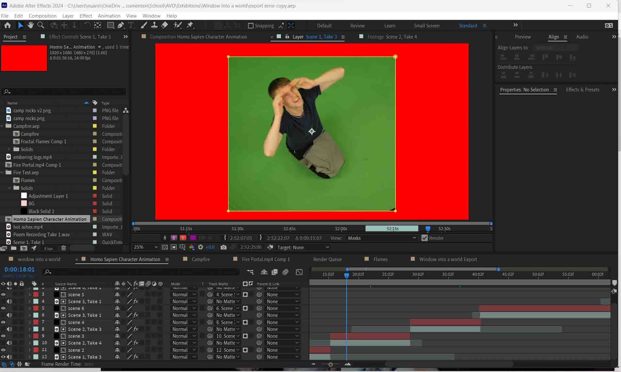Delete selected item with trash icon

click(64, 248)
